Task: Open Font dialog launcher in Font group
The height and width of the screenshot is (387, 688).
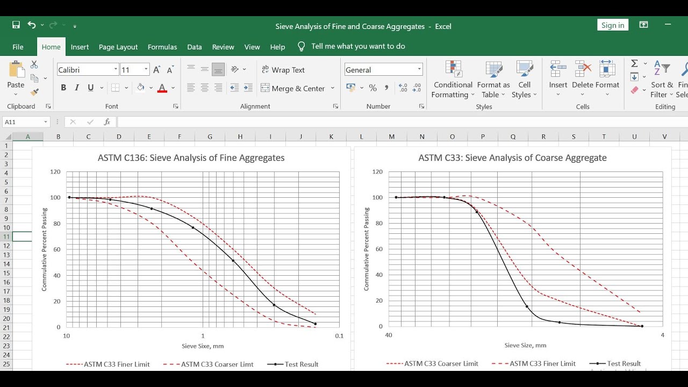Action: pos(176,106)
